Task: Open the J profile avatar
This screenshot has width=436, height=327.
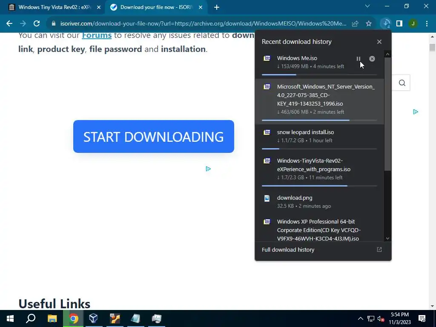Action: click(x=413, y=24)
